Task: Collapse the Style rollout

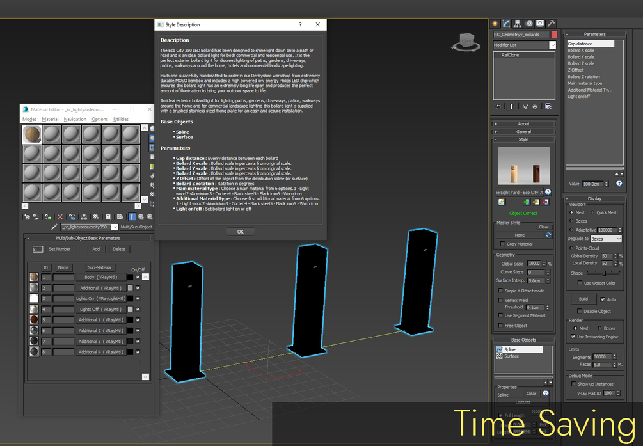Action: tap(523, 139)
